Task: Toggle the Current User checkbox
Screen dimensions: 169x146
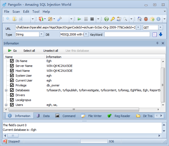Action: [x=12, y=80]
